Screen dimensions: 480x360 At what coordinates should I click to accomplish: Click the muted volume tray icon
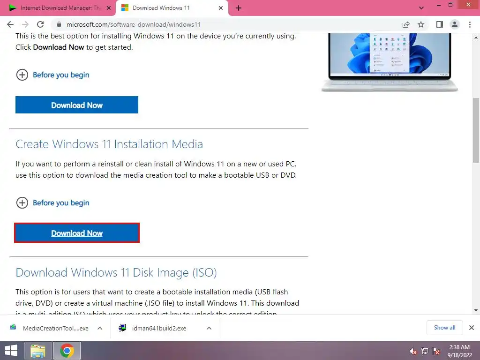point(413,351)
